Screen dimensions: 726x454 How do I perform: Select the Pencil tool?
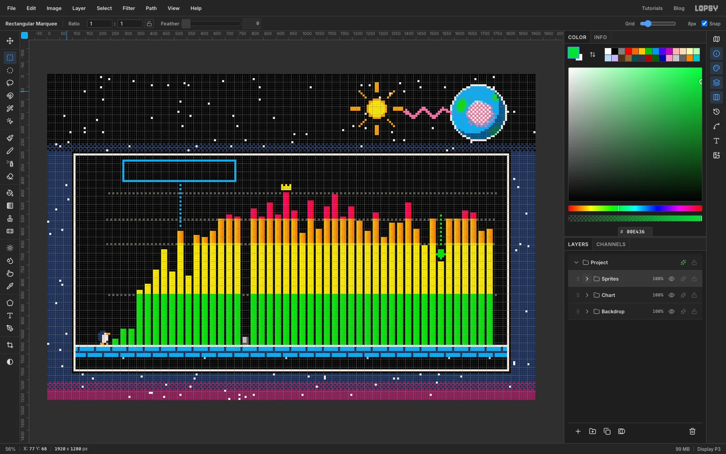point(10,151)
